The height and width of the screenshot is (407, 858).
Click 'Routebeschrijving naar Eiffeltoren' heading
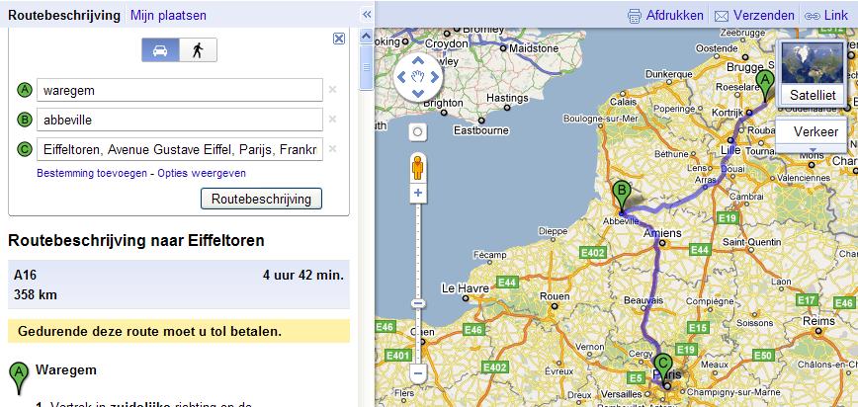click(136, 240)
